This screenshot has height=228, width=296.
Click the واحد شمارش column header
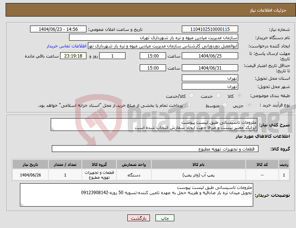(134, 164)
